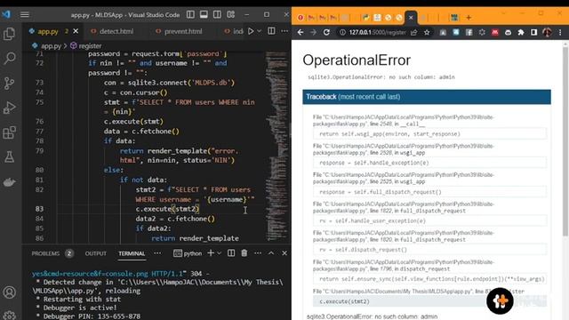Open the Docker whale view

(x=10, y=181)
